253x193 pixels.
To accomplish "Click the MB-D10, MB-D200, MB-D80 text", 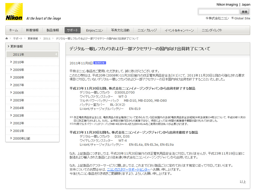I will (145, 101).
